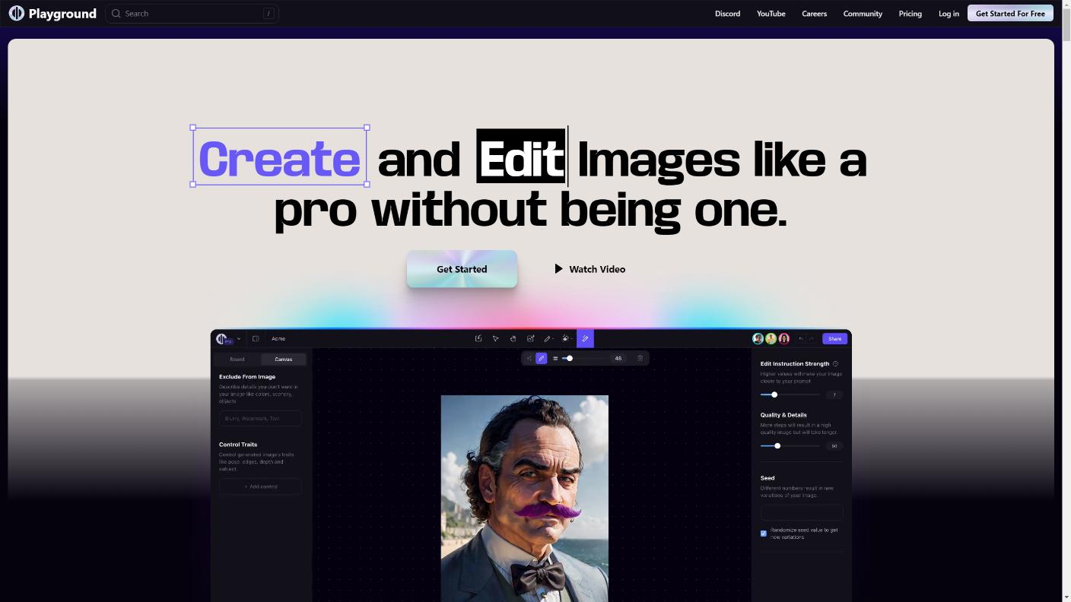1071x602 pixels.
Task: Select the pen draw tool in the editor toolbar
Action: pos(548,339)
